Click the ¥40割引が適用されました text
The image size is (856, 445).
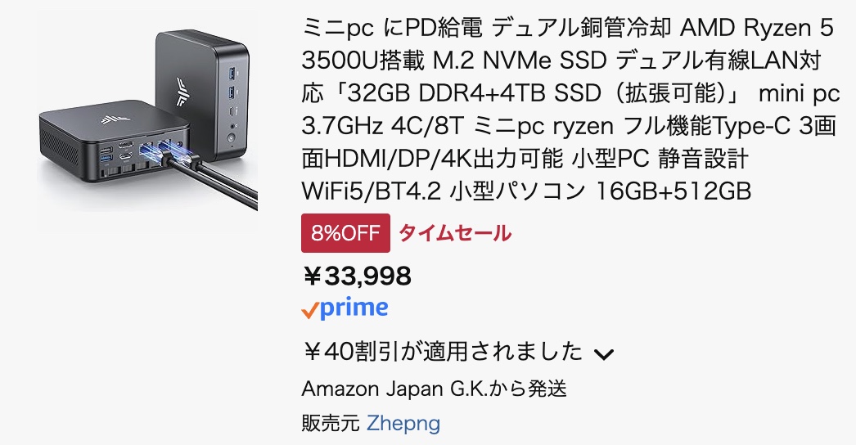[x=442, y=352]
